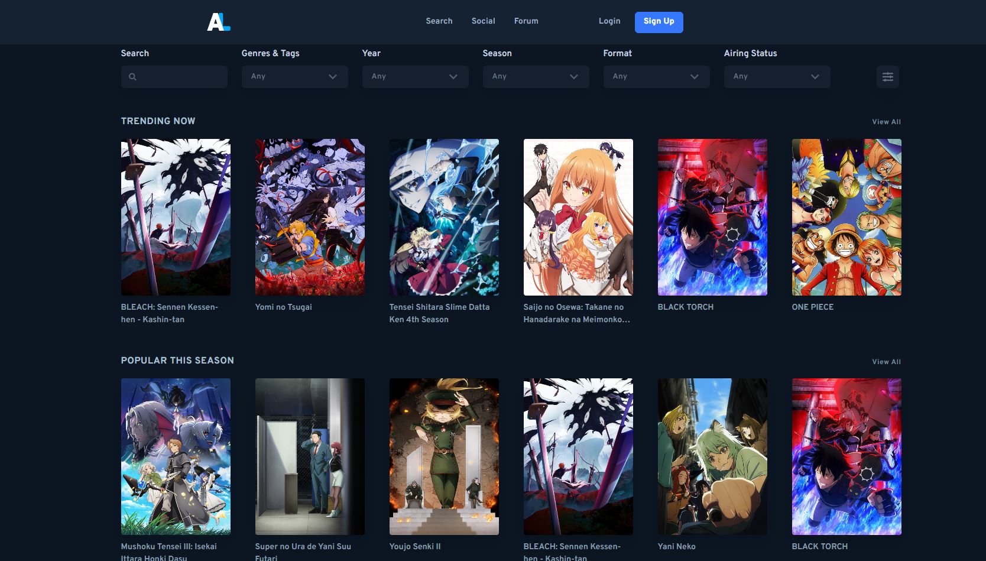Click the TRENDING NOW heading
This screenshot has width=986, height=561.
(x=158, y=121)
